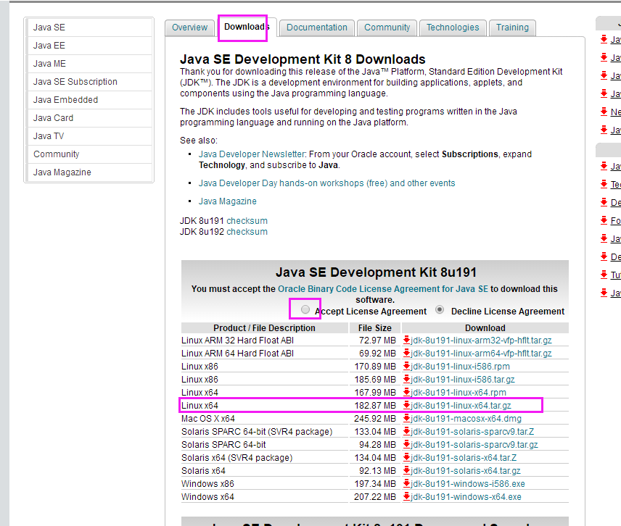Open Java Developer Day hands-on workshops link

coord(326,183)
